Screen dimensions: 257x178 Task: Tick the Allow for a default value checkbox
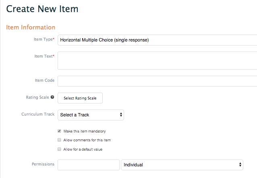coord(60,149)
